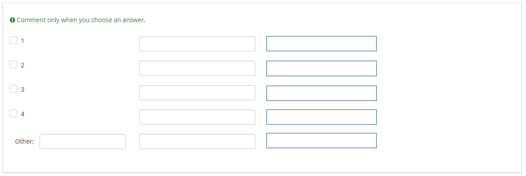This screenshot has height=176, width=526.
Task: Focus the blue-bordered box in Other row
Action: [321, 141]
